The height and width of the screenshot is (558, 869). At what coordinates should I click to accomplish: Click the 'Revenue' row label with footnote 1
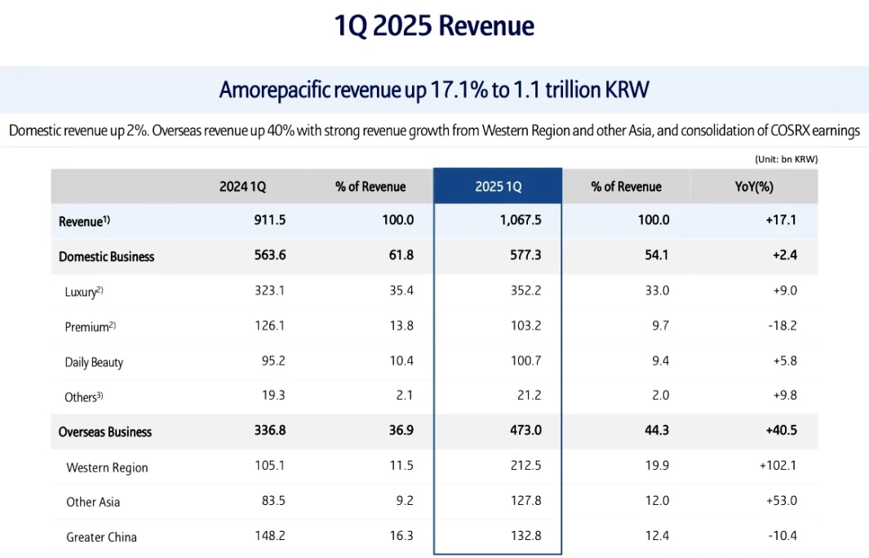coord(81,222)
